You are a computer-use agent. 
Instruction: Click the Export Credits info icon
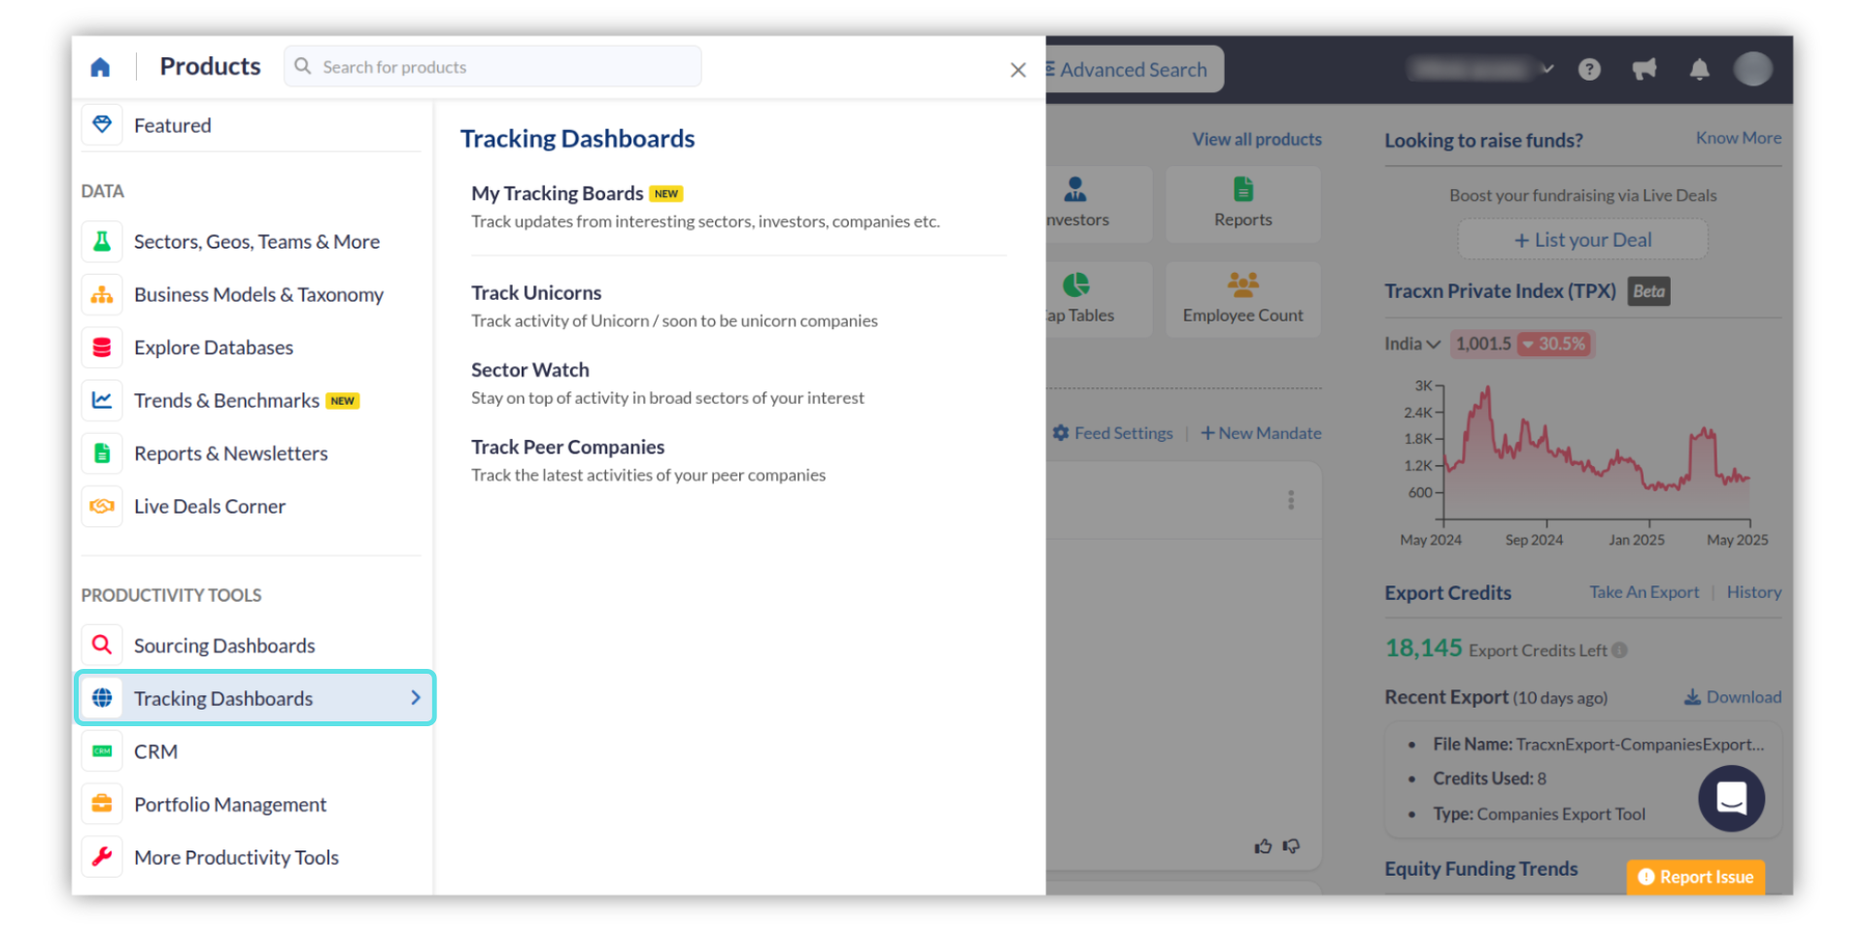1620,650
